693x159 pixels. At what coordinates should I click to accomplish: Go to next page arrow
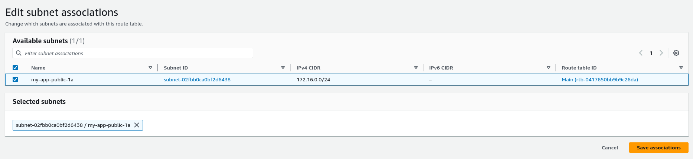pyautogui.click(x=661, y=53)
